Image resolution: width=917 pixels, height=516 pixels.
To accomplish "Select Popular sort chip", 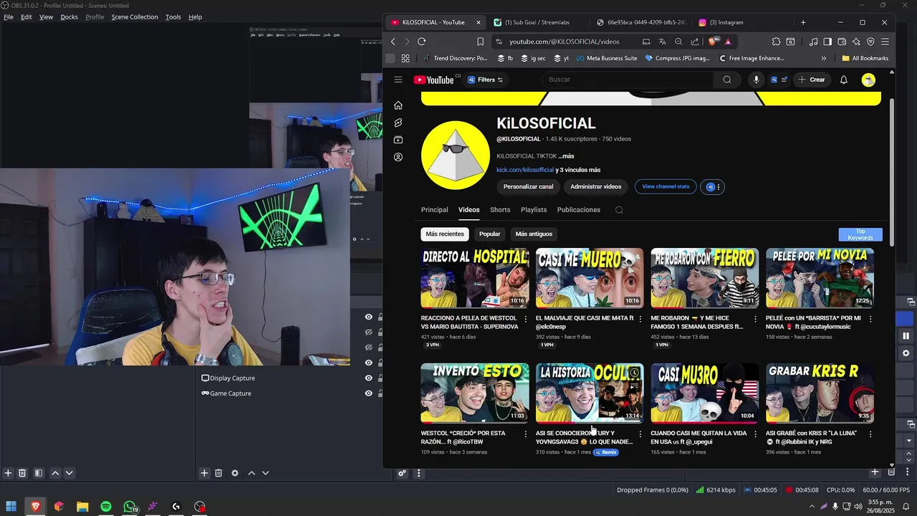I will (490, 234).
